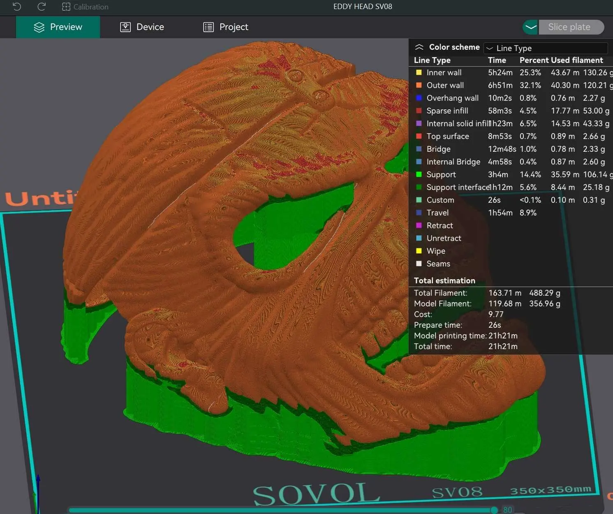
Task: Click the Retract magenta swatch
Action: click(x=419, y=225)
